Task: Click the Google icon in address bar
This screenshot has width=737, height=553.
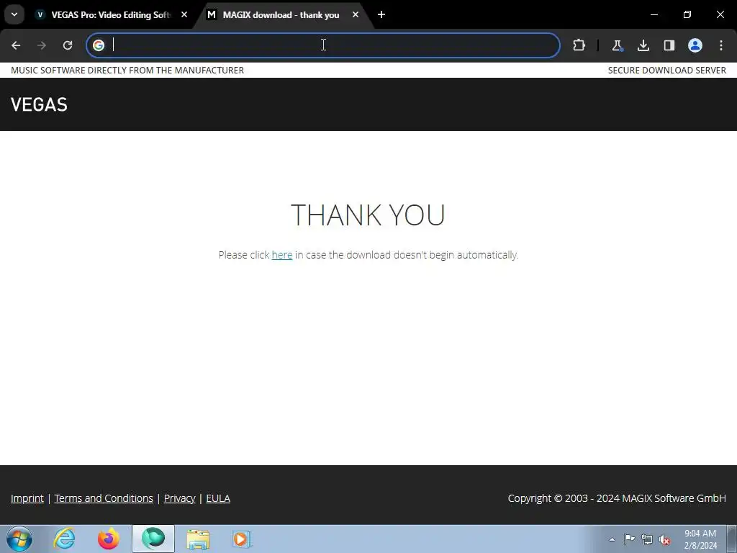Action: click(x=98, y=45)
